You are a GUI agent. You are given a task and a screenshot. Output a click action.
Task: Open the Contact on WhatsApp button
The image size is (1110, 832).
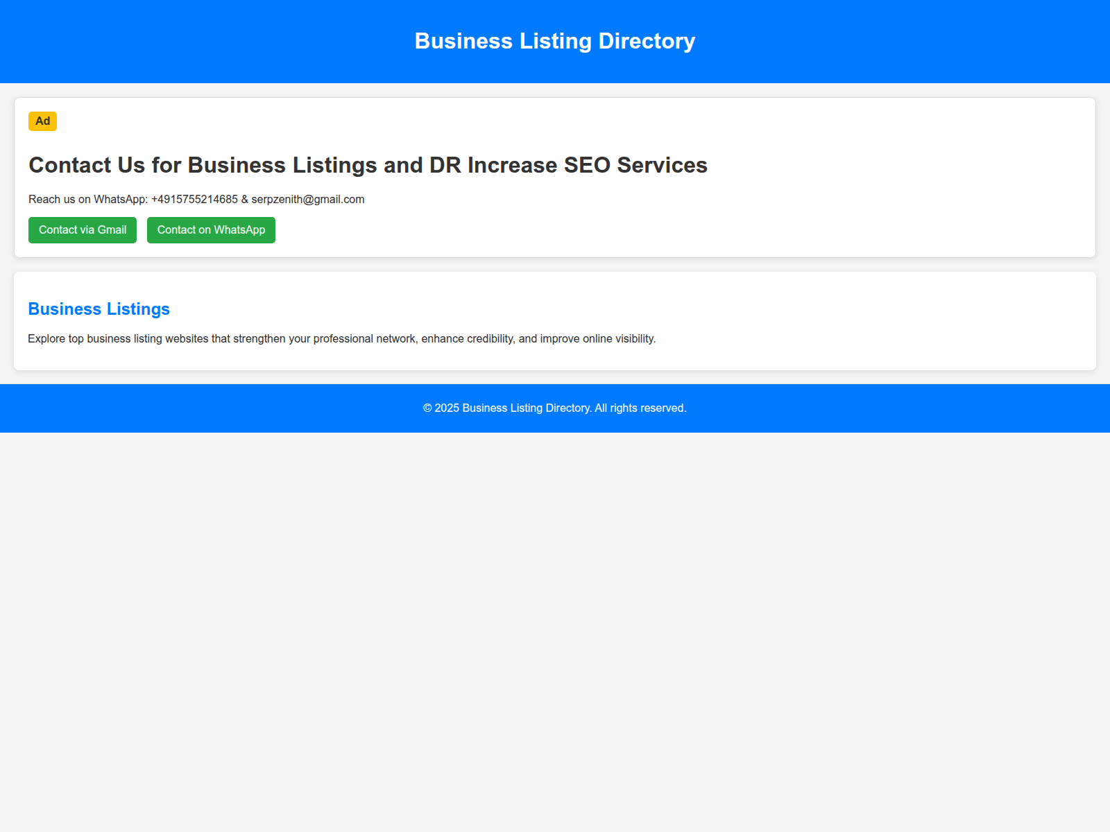coord(211,230)
